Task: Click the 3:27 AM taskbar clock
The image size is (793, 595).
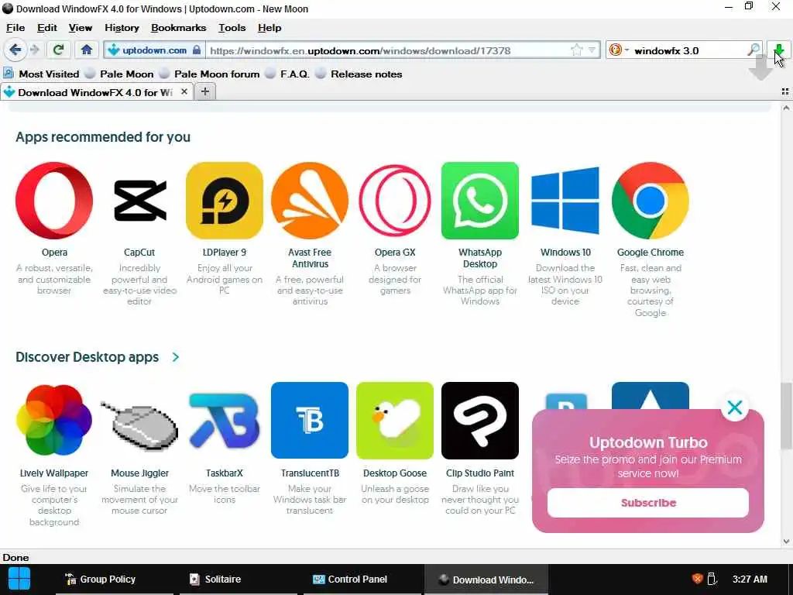Action: 750,579
